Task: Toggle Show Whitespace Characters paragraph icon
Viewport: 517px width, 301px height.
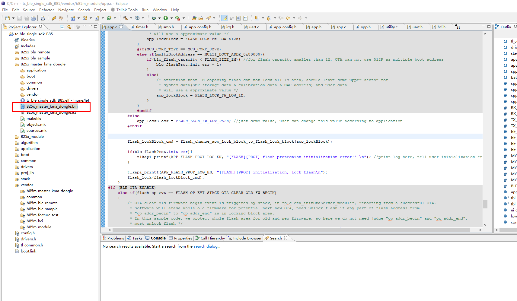Action: [245, 18]
